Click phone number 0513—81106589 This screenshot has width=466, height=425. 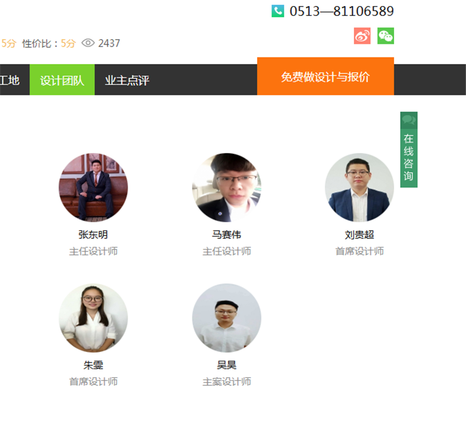[342, 11]
